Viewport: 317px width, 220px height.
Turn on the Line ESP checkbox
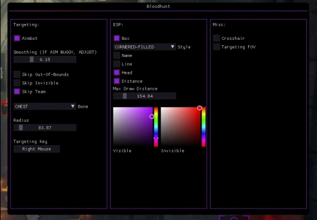(117, 64)
